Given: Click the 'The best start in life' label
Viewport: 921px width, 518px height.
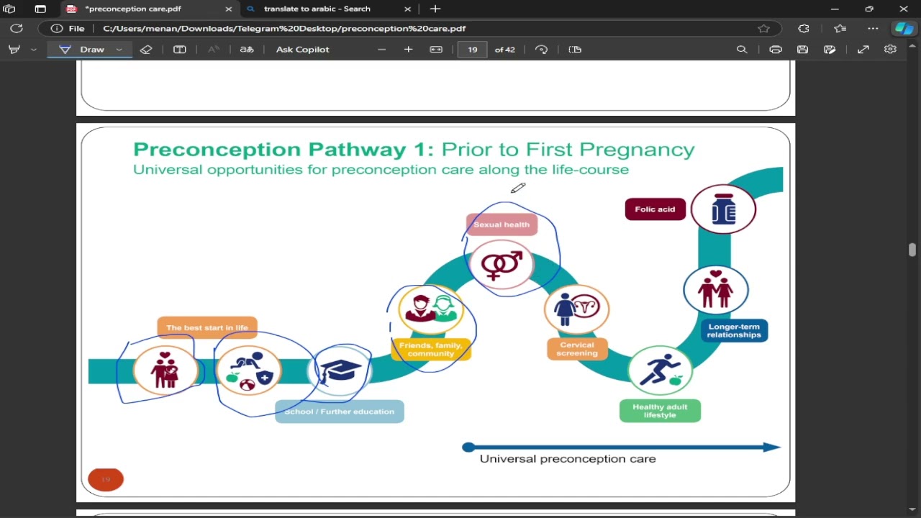Looking at the screenshot, I should [207, 327].
